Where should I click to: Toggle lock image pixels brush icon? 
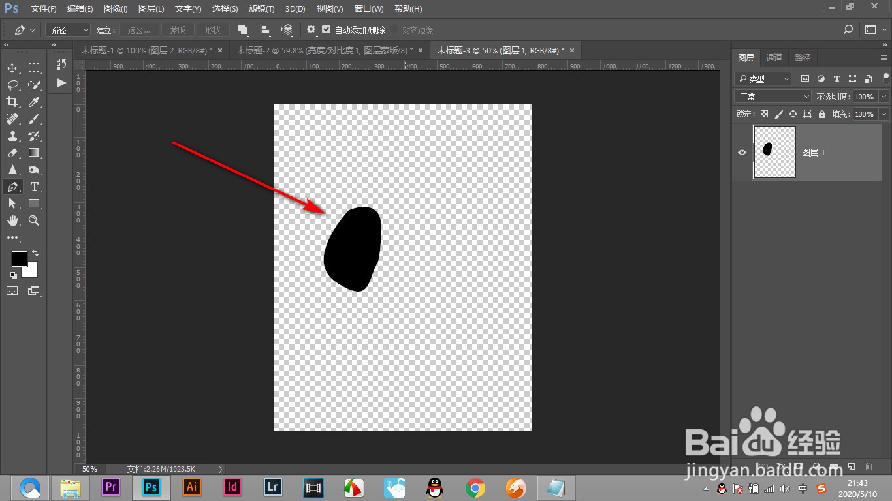(778, 114)
